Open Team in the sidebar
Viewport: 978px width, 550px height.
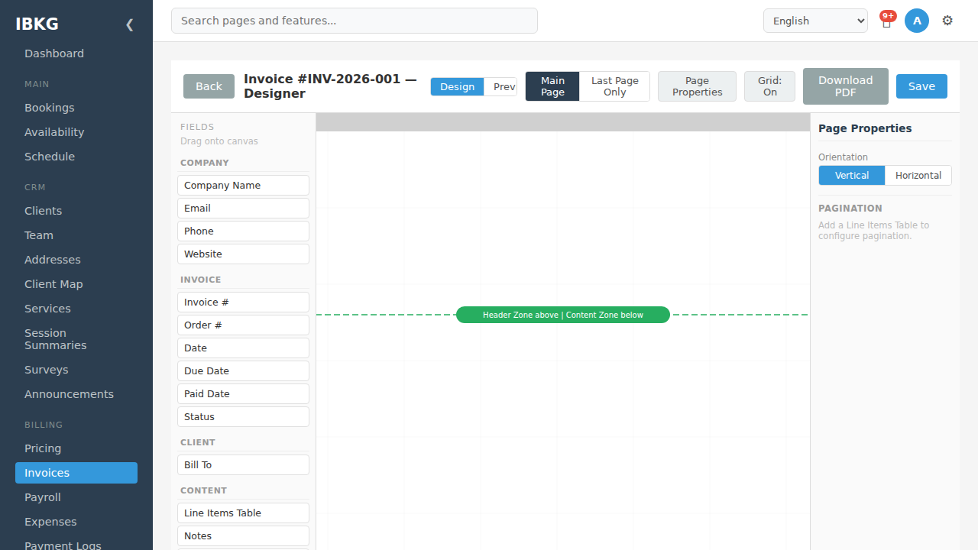click(x=76, y=235)
